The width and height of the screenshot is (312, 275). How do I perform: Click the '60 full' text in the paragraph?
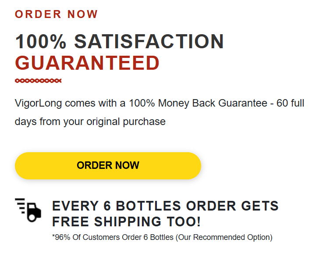click(x=291, y=103)
